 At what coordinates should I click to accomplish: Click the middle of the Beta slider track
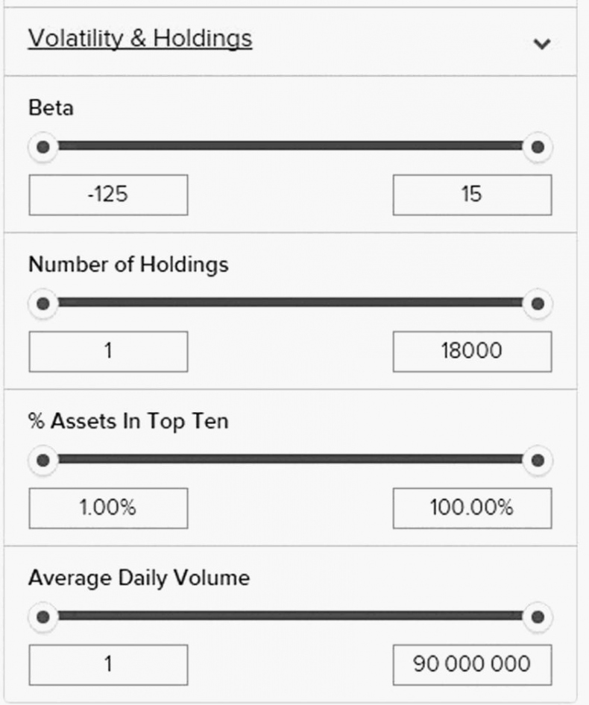point(290,147)
